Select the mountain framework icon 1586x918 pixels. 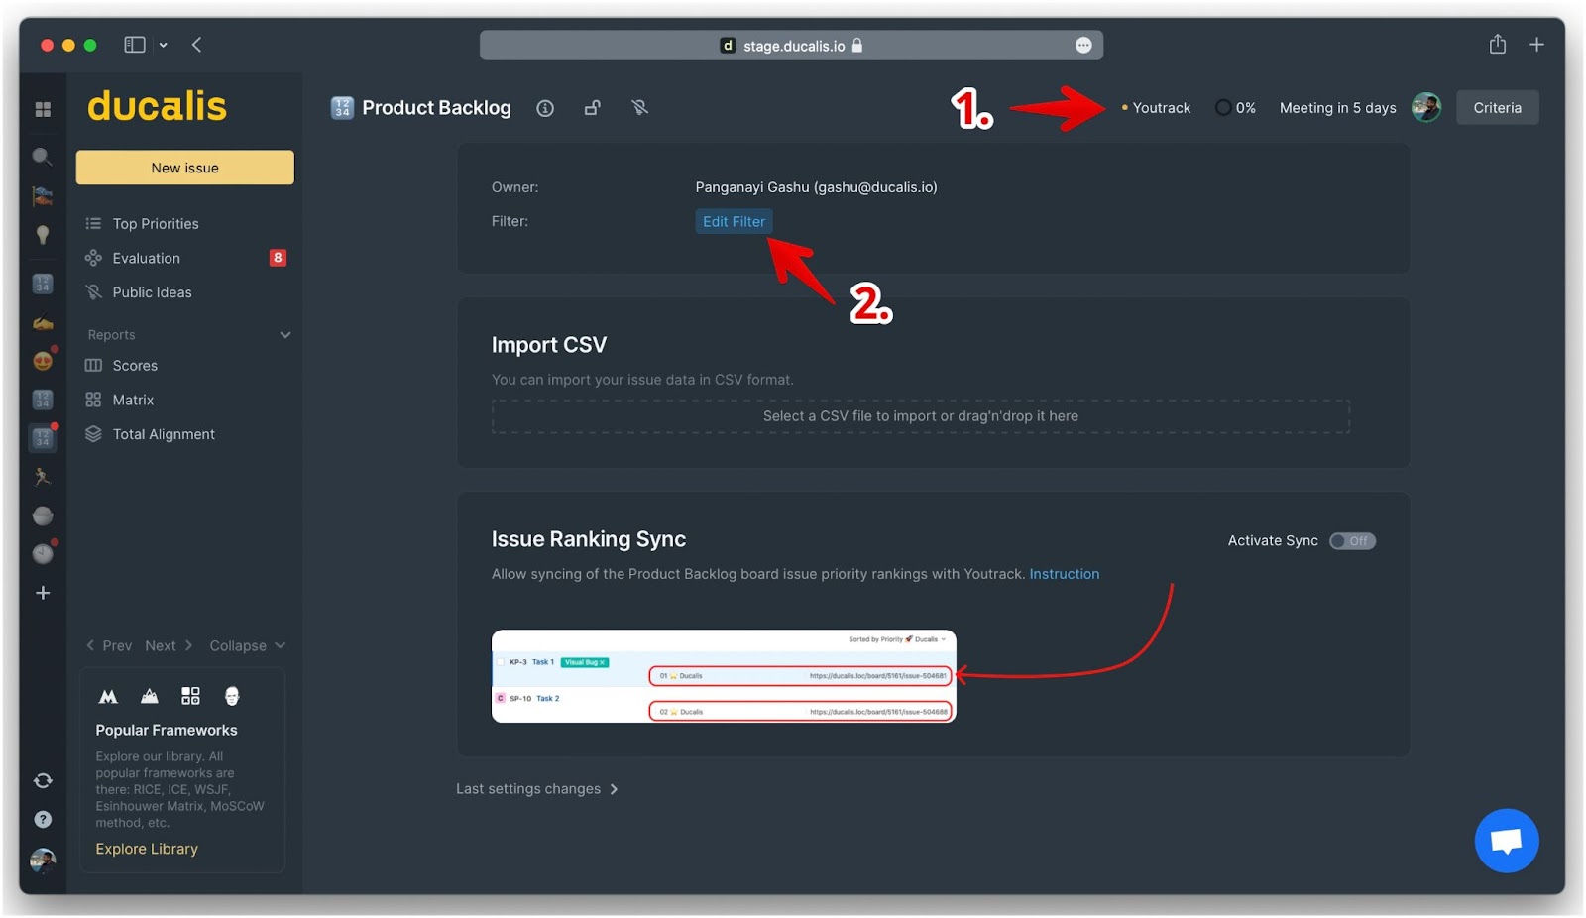[150, 696]
